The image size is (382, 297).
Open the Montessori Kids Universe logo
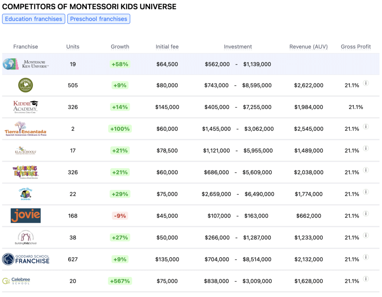click(x=26, y=64)
